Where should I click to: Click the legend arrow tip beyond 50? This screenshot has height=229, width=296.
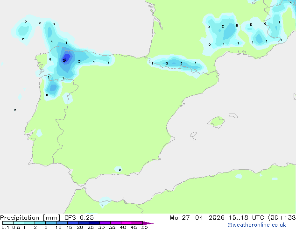pos(148,223)
